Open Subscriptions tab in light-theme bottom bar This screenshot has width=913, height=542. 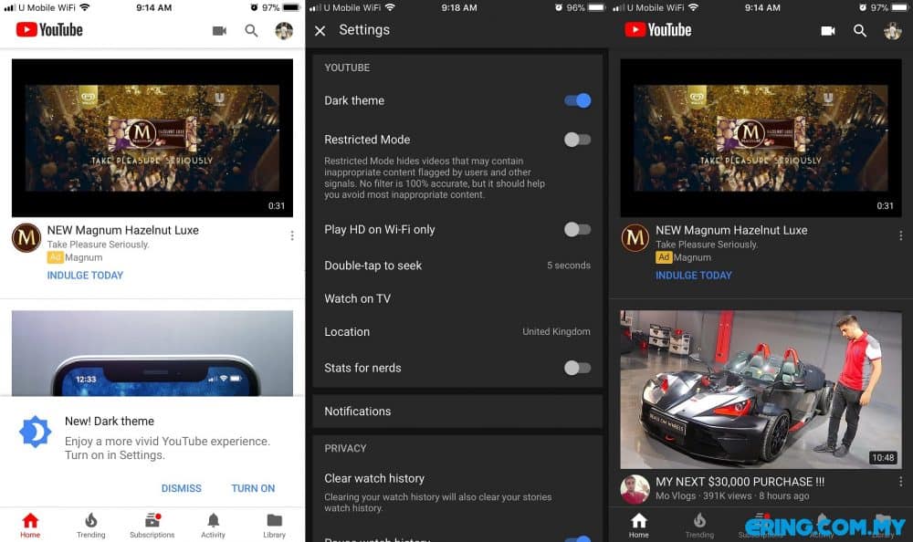152,525
